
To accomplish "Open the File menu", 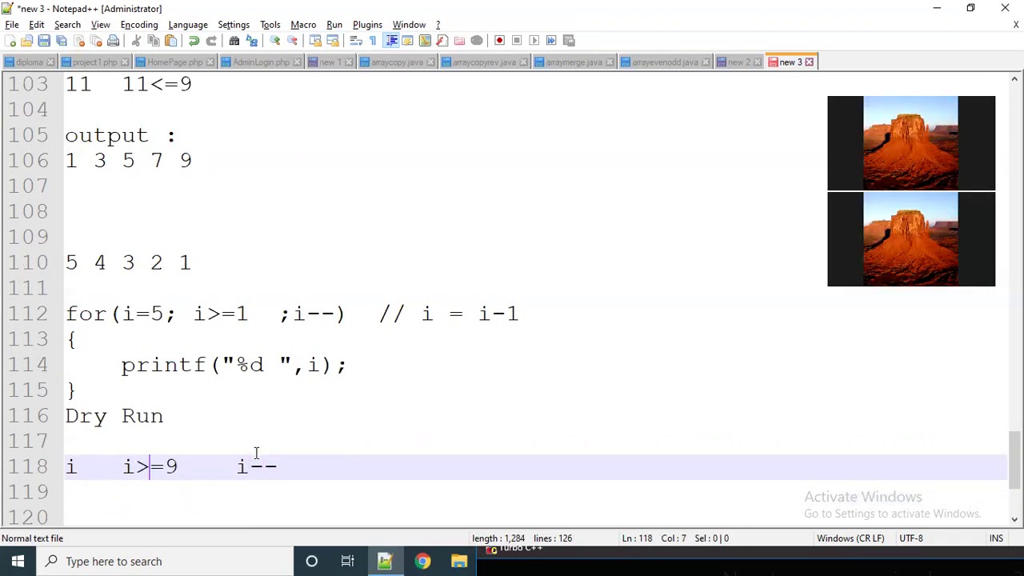I will pyautogui.click(x=12, y=24).
